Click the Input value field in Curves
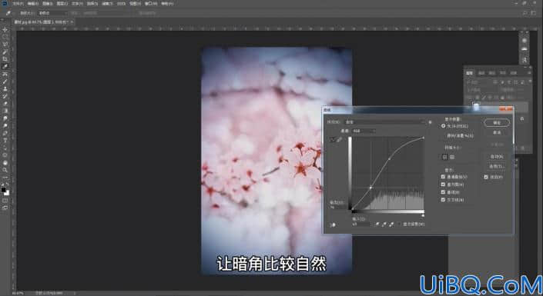Image resolution: width=543 pixels, height=296 pixels. click(361, 224)
